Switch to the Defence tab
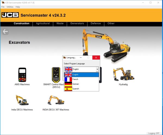Image resolution: width=163 pixels, height=135 pixels. click(96, 24)
